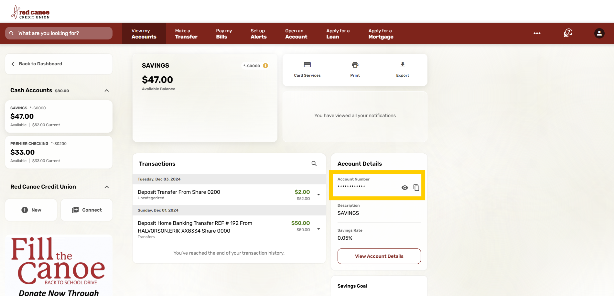This screenshot has height=296, width=614.
Task: Click the gold dollar coin icon beside *-S0000
Action: [x=265, y=66]
